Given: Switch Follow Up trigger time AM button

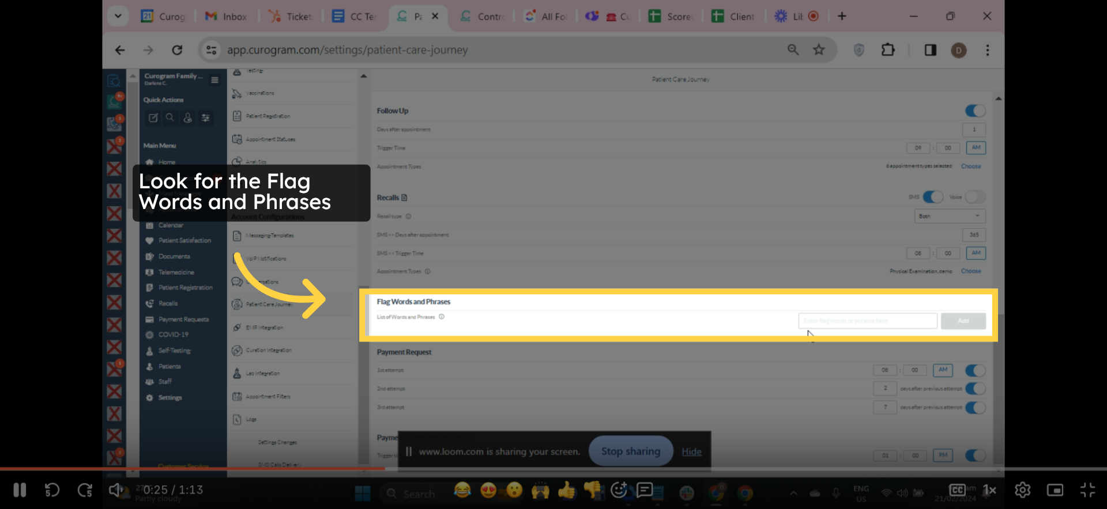Looking at the screenshot, I should point(976,147).
